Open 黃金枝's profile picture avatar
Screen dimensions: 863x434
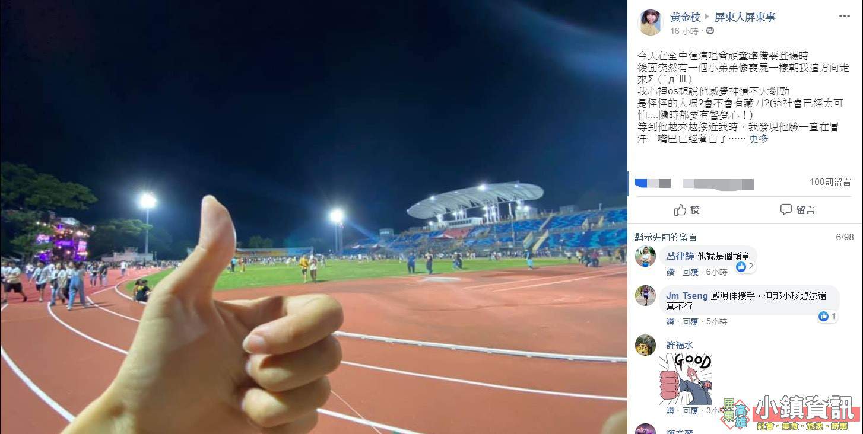pos(650,23)
